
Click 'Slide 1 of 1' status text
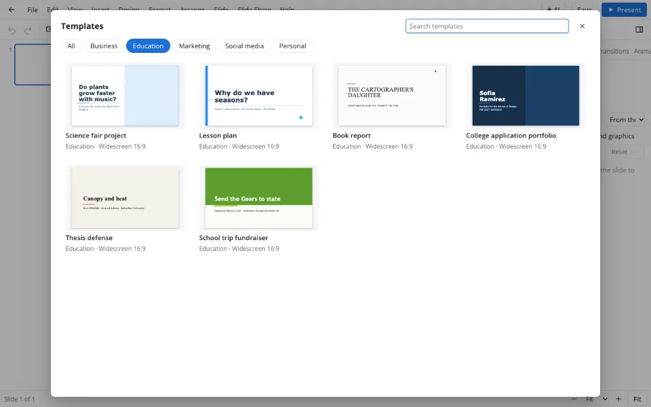[x=19, y=399]
